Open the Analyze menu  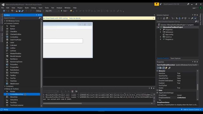(x=59, y=8)
